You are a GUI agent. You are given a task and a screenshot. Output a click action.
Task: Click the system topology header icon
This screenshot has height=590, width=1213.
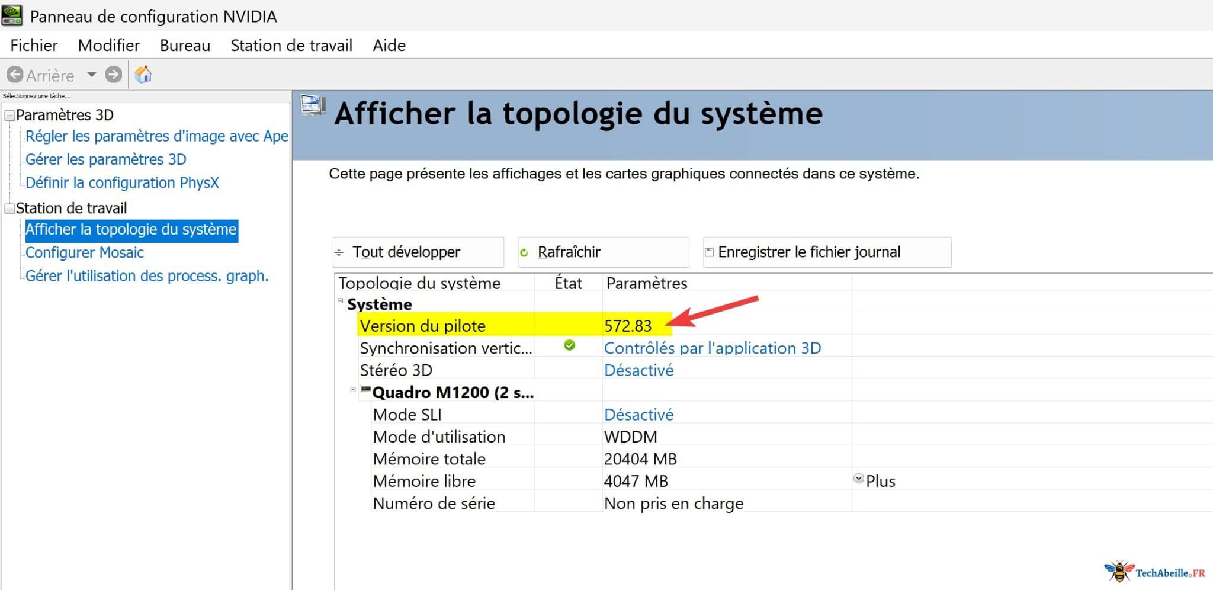tap(313, 105)
